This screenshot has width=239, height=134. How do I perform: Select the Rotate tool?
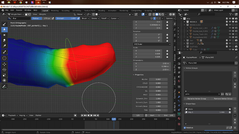[x=5, y=69]
